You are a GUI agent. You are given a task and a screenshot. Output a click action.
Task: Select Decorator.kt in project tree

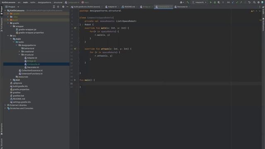tap(33, 67)
